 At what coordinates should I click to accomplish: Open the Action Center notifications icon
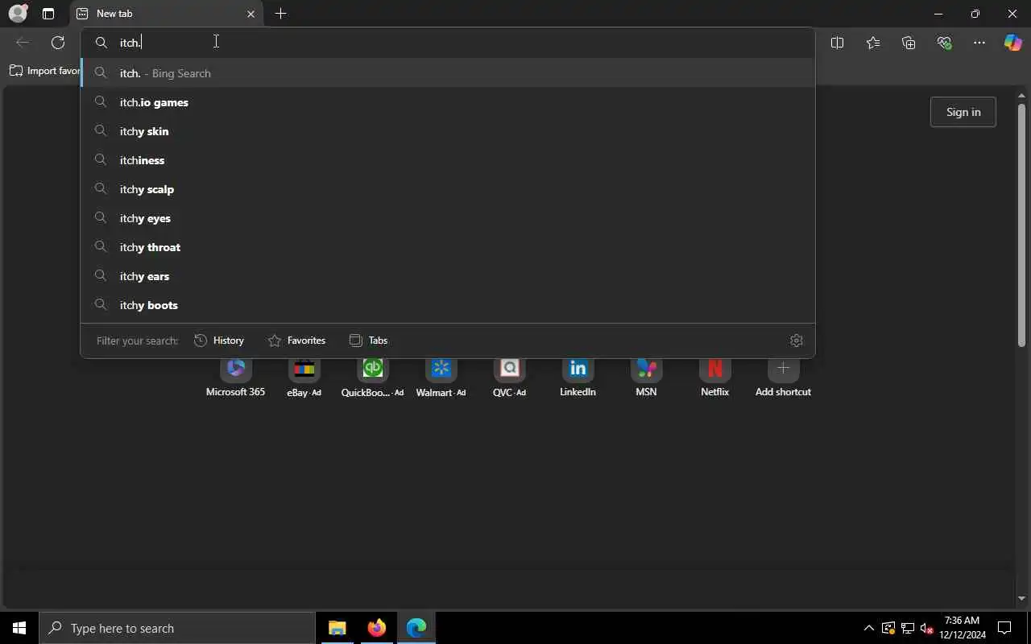click(1004, 628)
